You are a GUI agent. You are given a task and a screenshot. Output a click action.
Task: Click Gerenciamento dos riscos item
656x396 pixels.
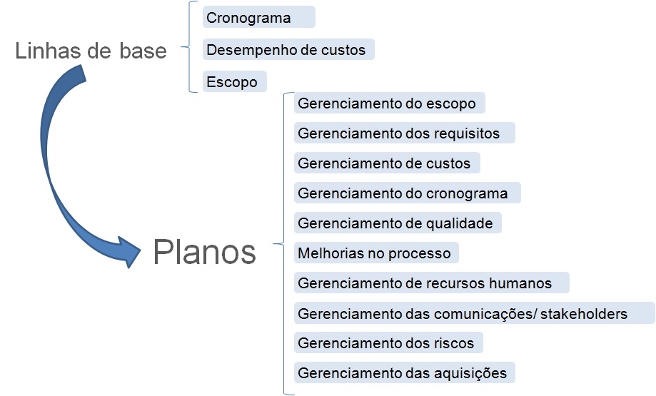[388, 343]
